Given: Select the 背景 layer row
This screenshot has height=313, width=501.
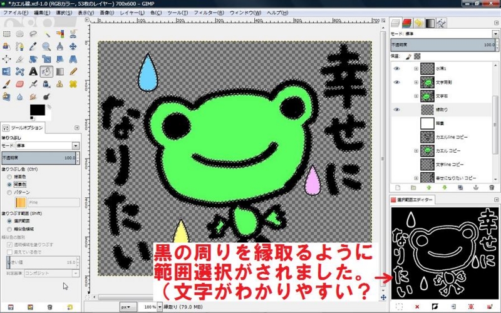Looking at the screenshot, I should click(x=443, y=123).
